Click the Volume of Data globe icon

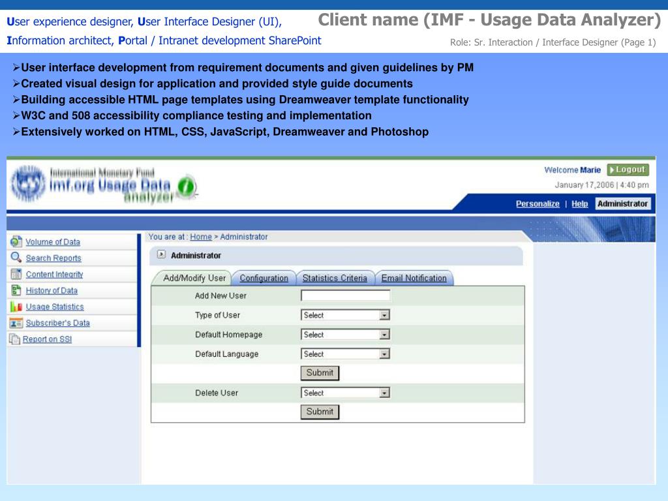point(16,241)
